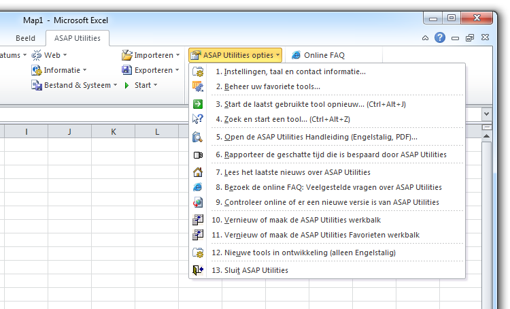Open de ASAP Utilities Handleiding menu entry
Screen dimensions: 510x309
tap(327, 137)
